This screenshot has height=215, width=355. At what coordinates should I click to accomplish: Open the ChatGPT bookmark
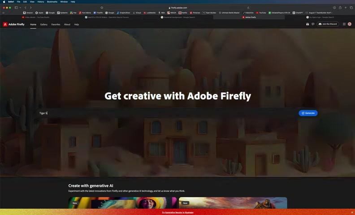coord(298,13)
